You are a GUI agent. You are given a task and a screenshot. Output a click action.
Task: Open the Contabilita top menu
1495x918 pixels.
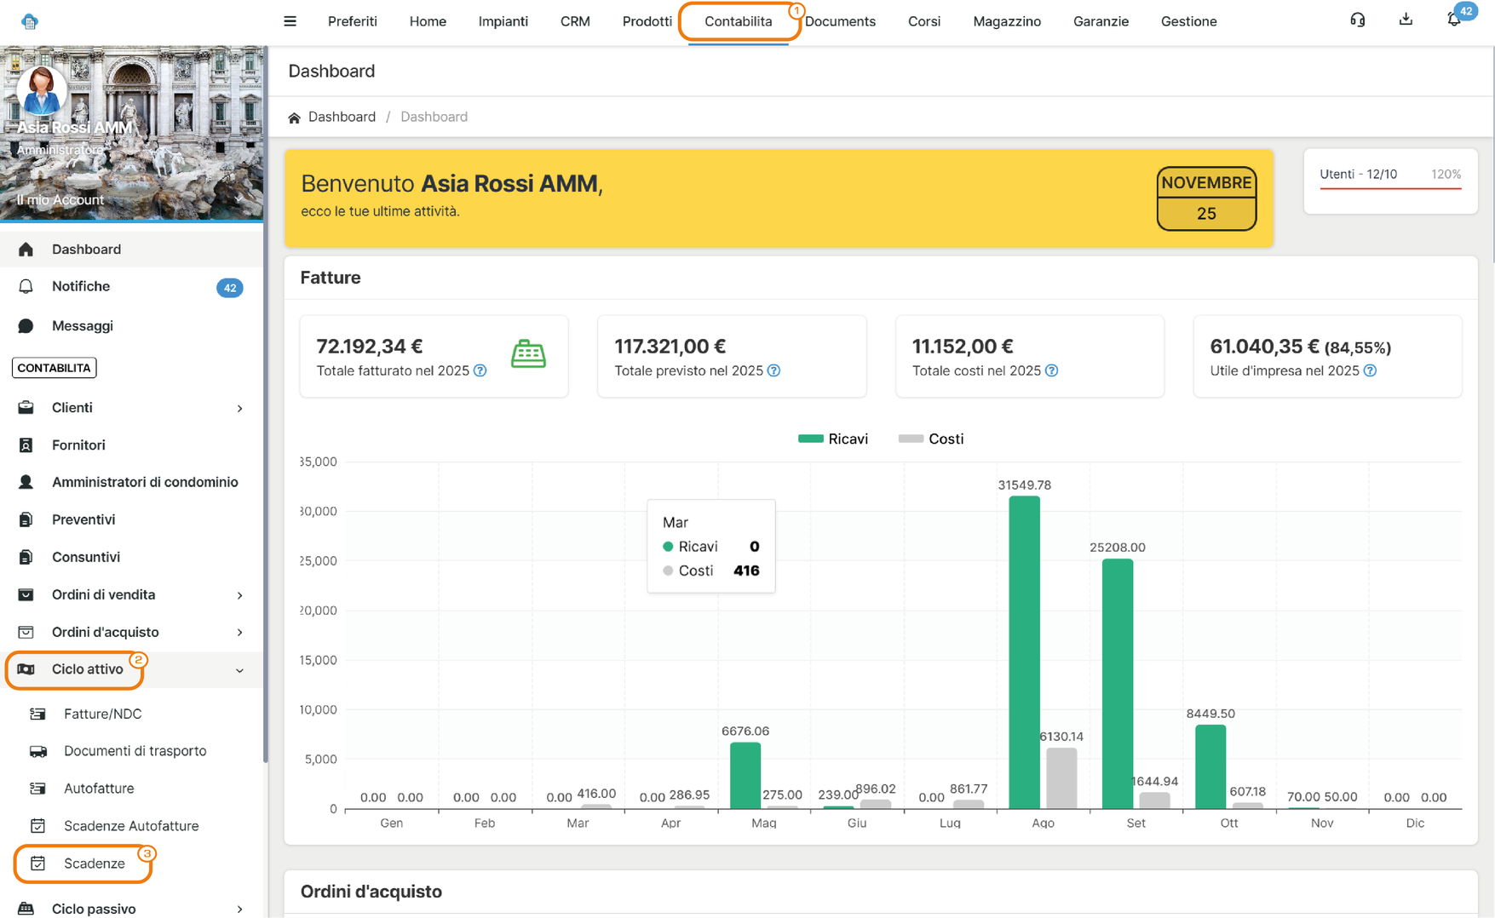pyautogui.click(x=738, y=21)
